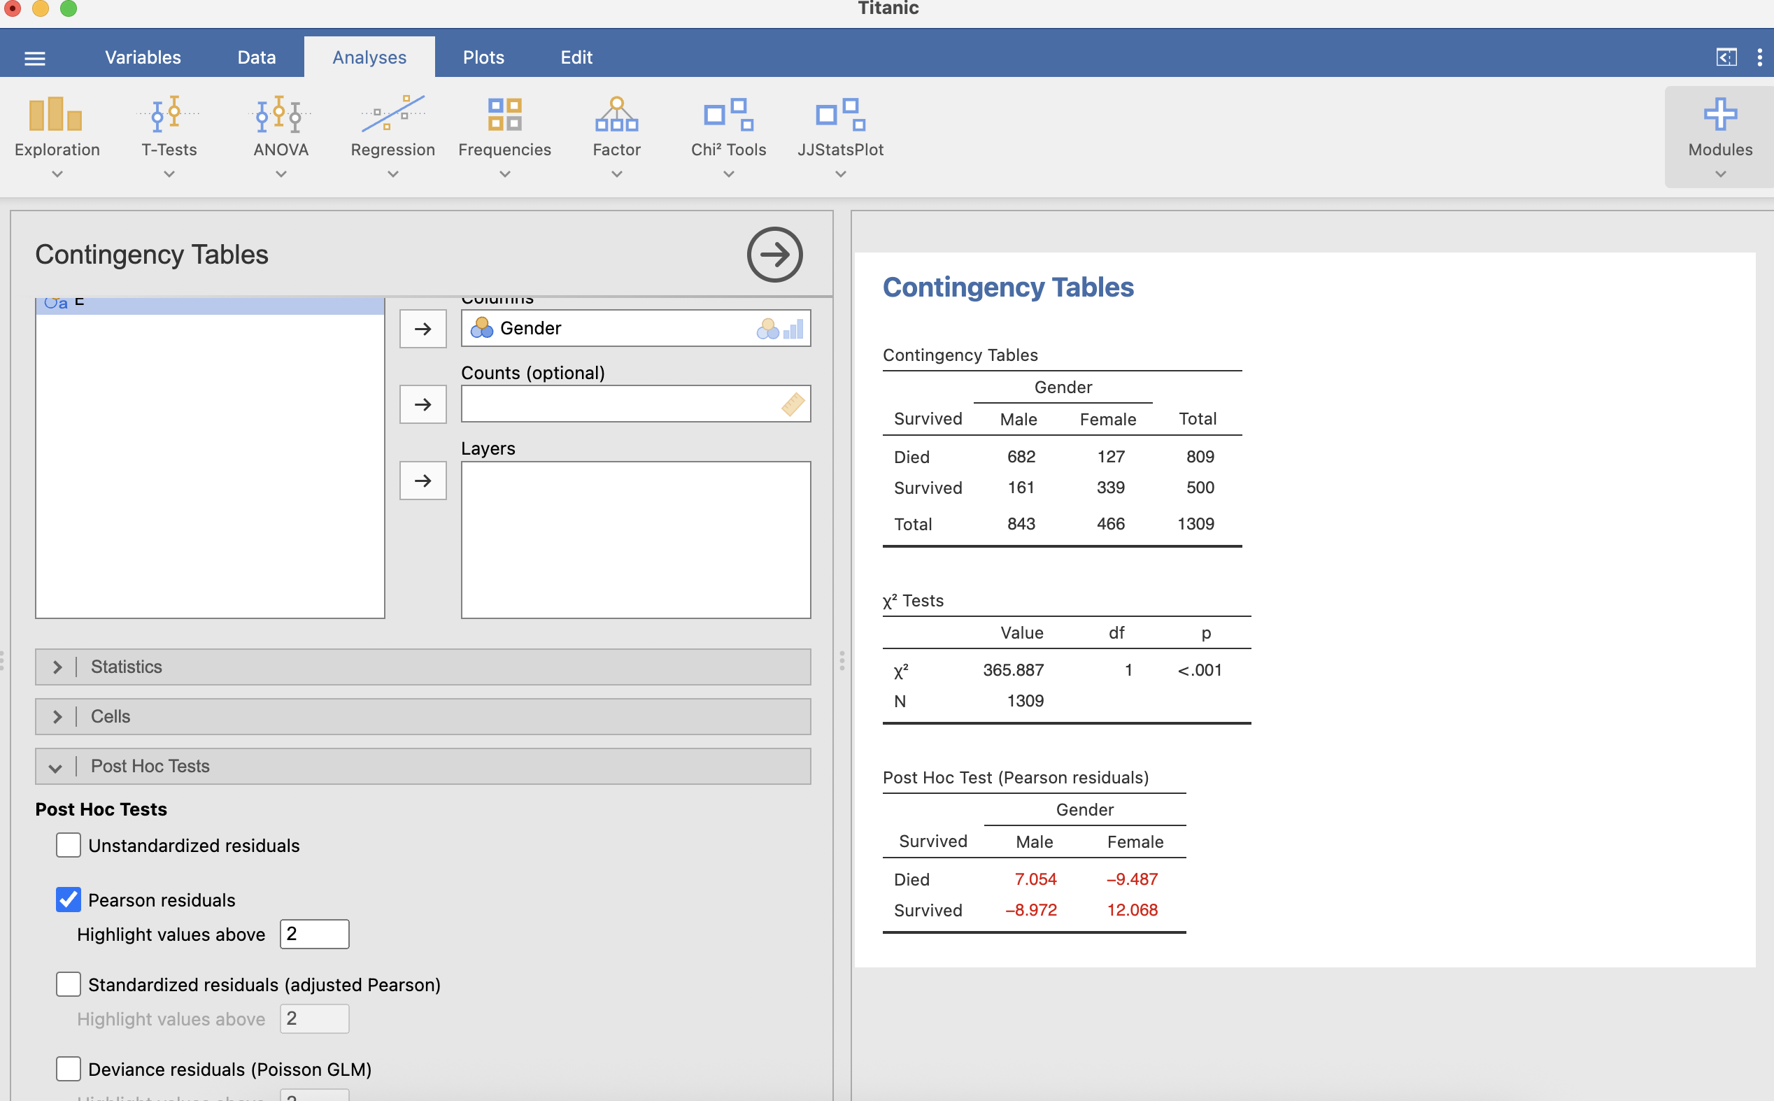Open the T-Tests analyses menu

pyautogui.click(x=168, y=135)
